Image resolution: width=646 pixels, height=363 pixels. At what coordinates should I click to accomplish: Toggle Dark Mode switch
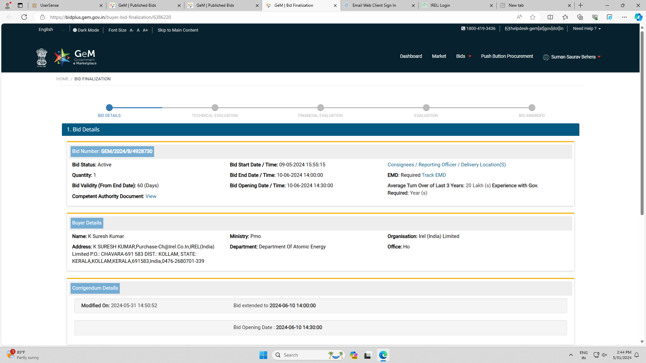75,30
